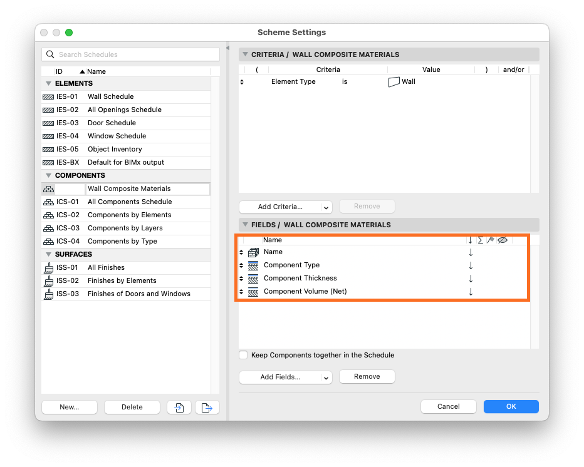Click the Wall element type icon
The image size is (584, 467).
click(x=394, y=82)
